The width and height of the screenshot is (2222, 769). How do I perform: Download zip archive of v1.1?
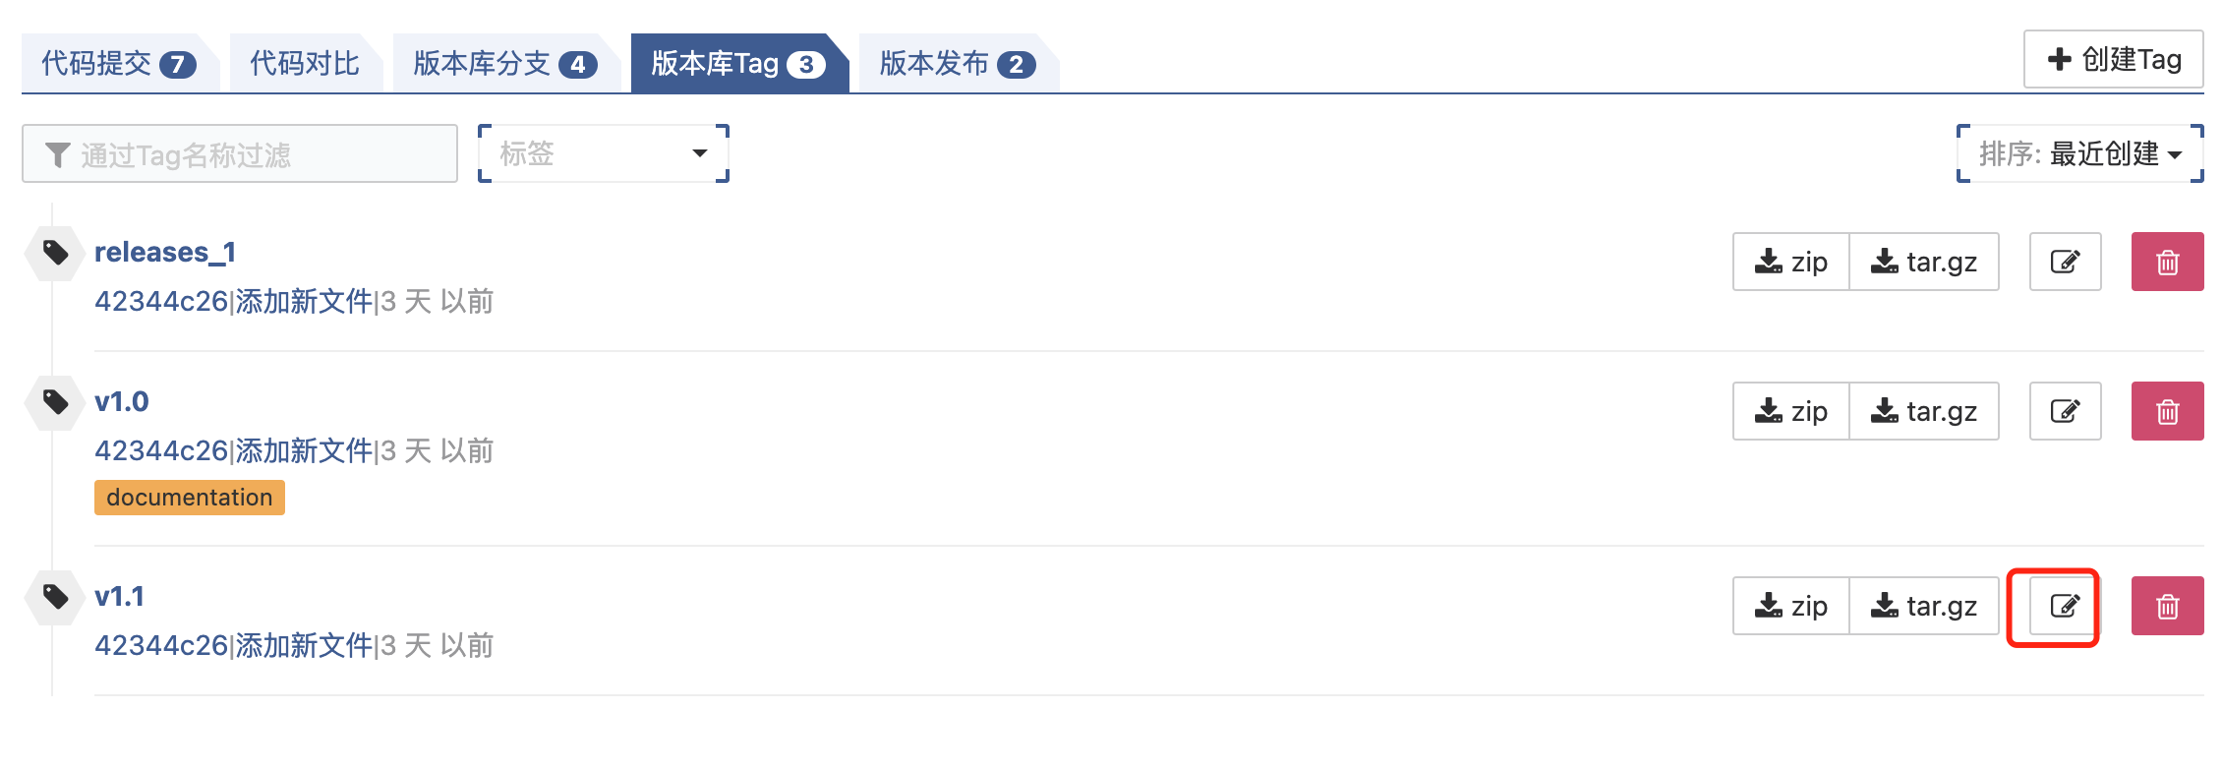[x=1790, y=606]
